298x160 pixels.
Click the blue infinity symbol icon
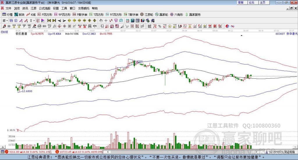coord(233,26)
